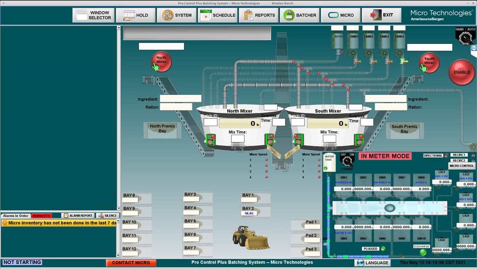Screen dimensions: 477x269
Task: Click the LIQ6 tank
Action: point(441,246)
